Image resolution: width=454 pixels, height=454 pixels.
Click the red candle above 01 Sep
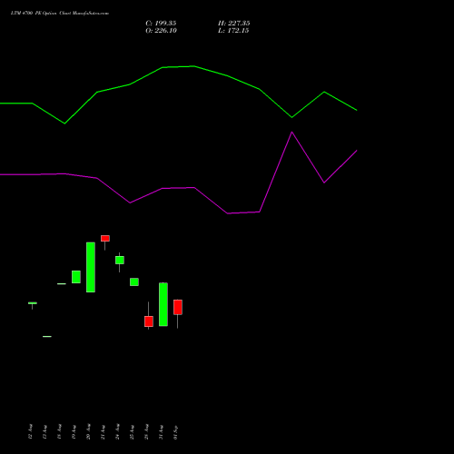(178, 307)
